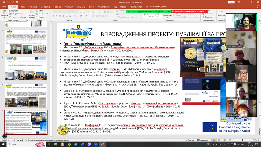Switch to the Slide Show (Слайд-шоу) tab
Viewport: 261px width, 147px height.
click(81, 7)
